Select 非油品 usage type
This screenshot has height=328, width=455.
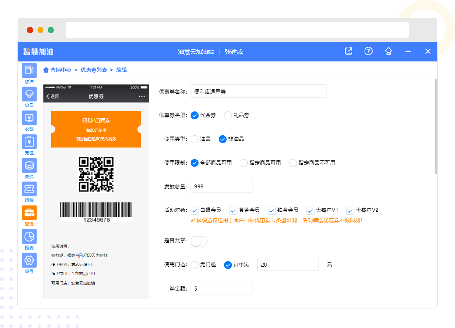(x=222, y=139)
